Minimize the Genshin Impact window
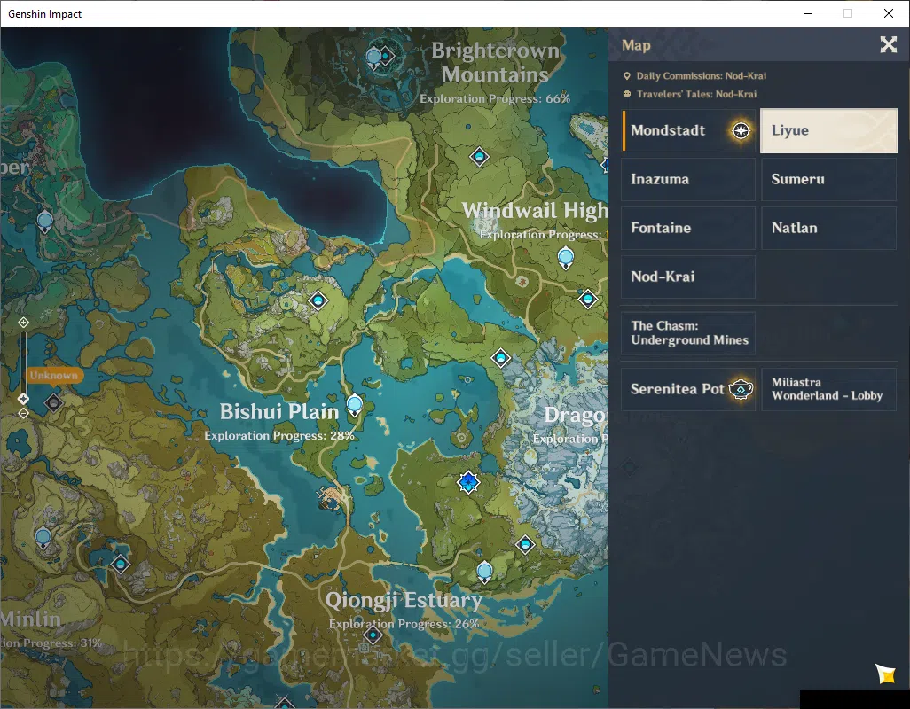This screenshot has width=910, height=709. [808, 13]
